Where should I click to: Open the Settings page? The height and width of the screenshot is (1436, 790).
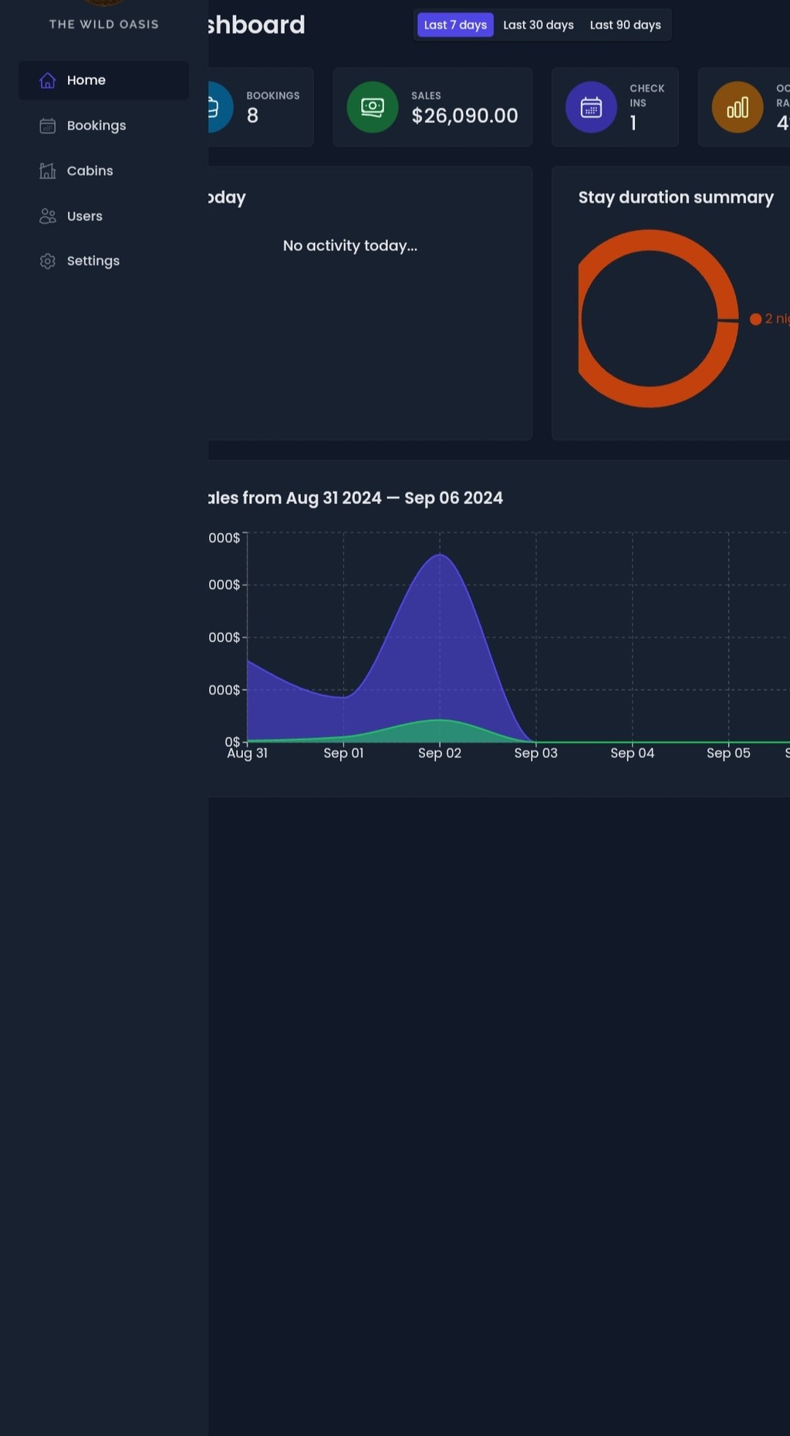103,261
